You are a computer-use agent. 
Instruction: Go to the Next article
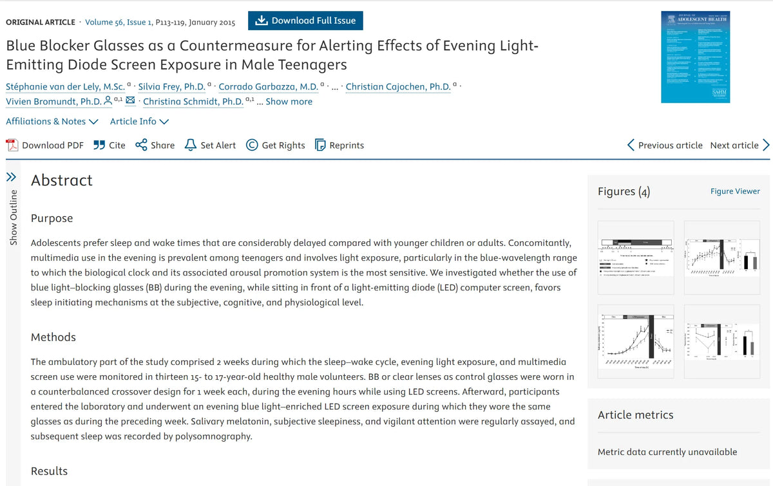coord(740,145)
